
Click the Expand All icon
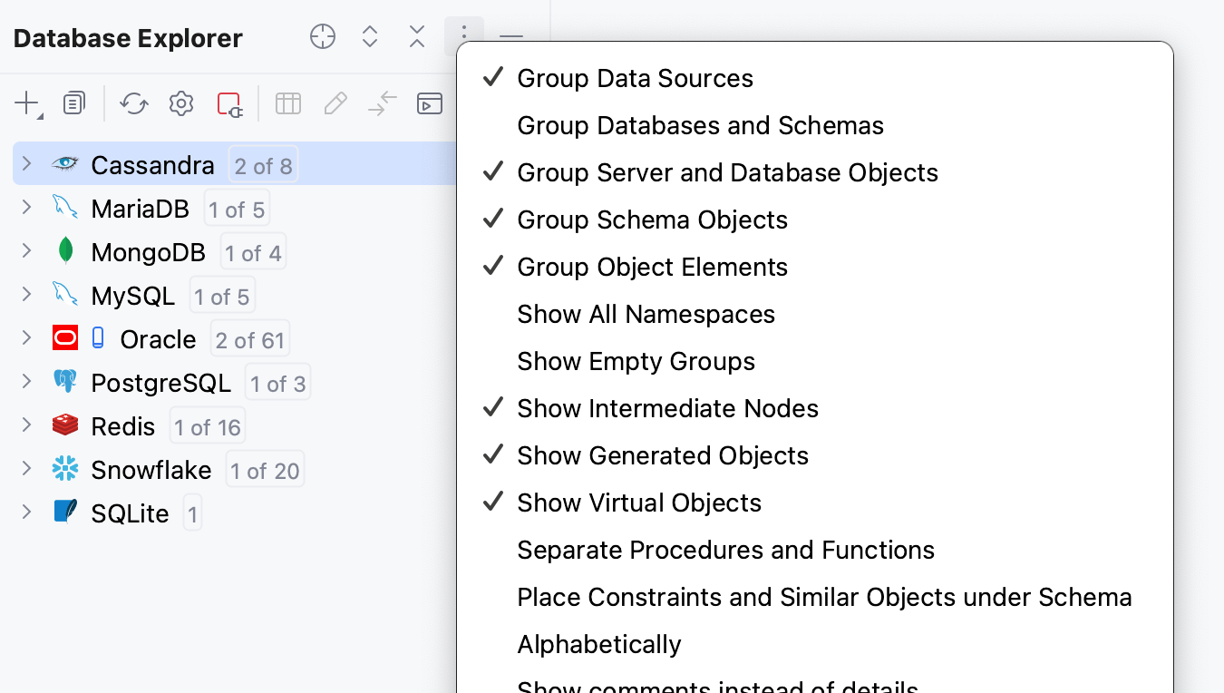pos(370,37)
